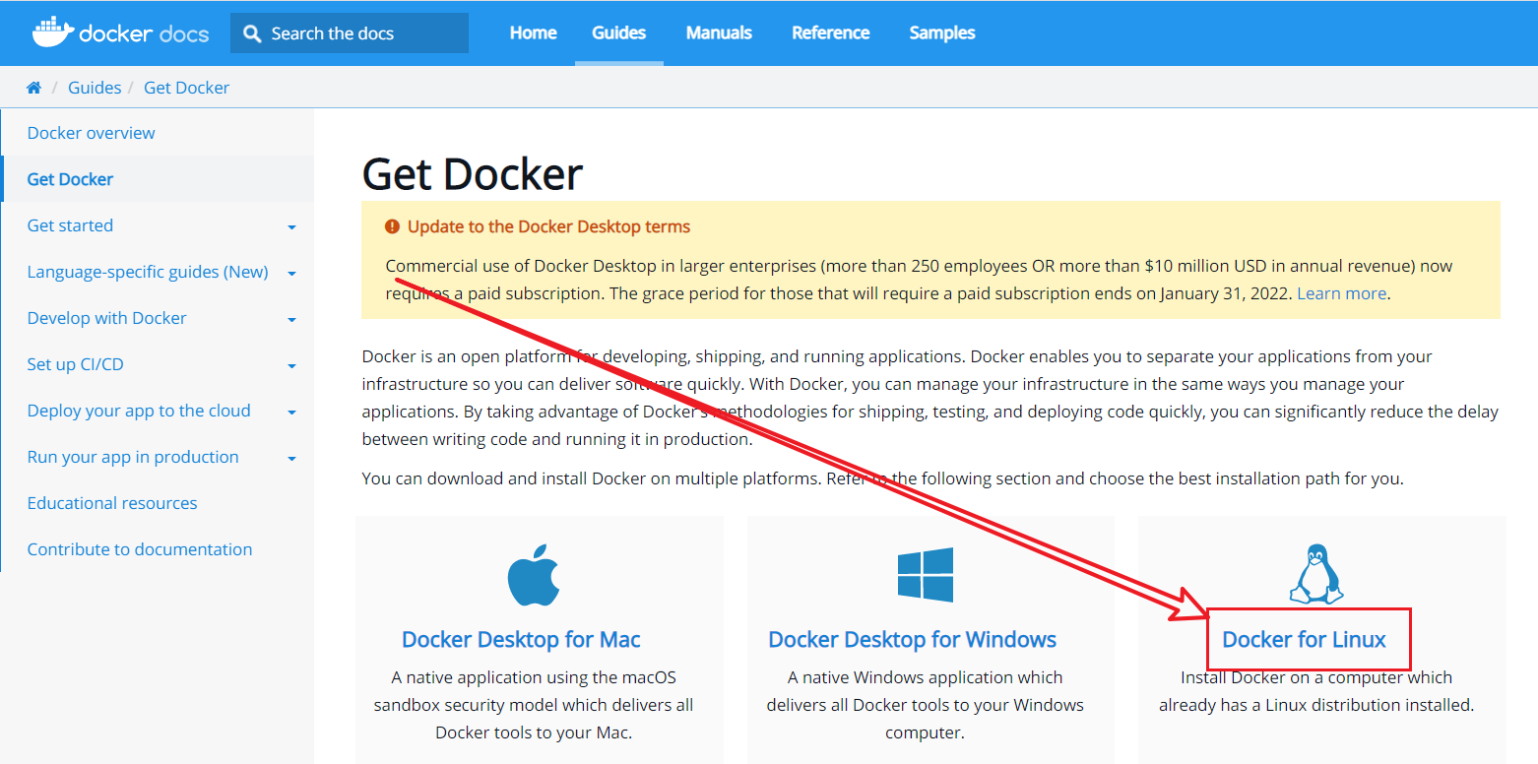Screen dimensions: 1538x764
Task: Click Get Docker in the breadcrumb
Action: (x=186, y=88)
